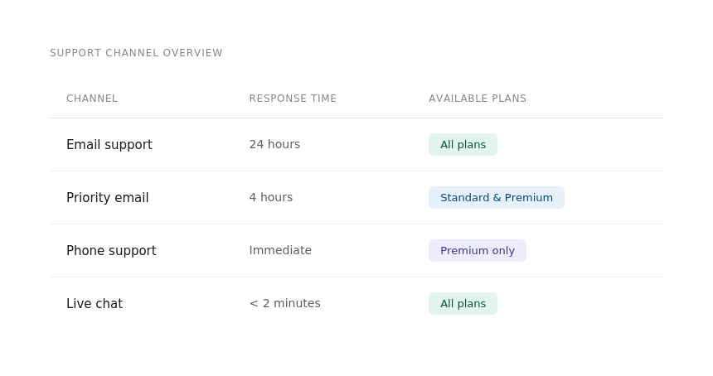Click the Premium only badge

coord(477,251)
